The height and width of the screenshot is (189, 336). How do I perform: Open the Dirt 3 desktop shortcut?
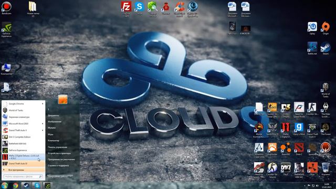286,110
